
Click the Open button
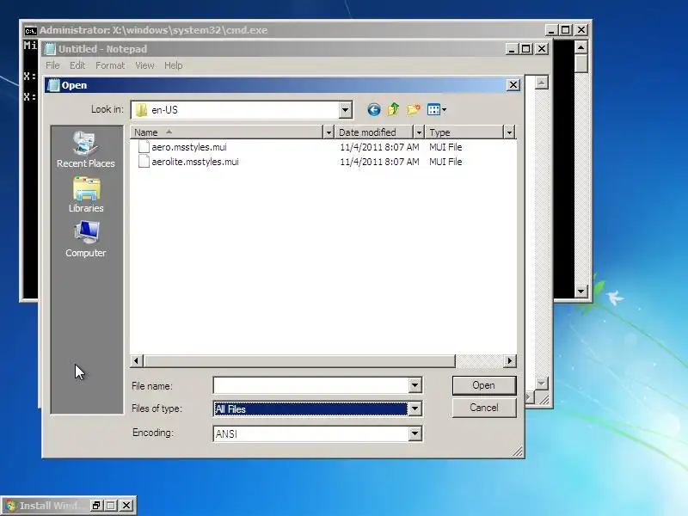484,385
